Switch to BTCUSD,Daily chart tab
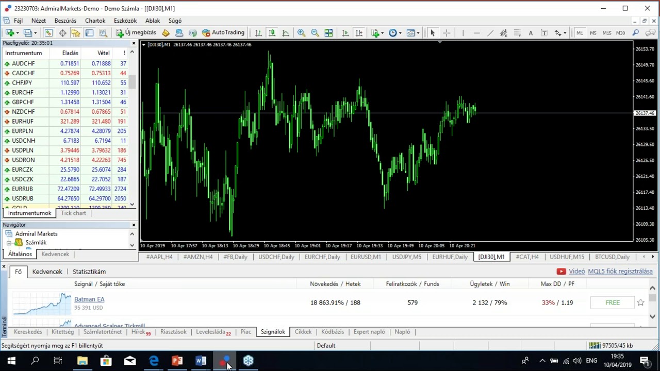 (x=612, y=257)
